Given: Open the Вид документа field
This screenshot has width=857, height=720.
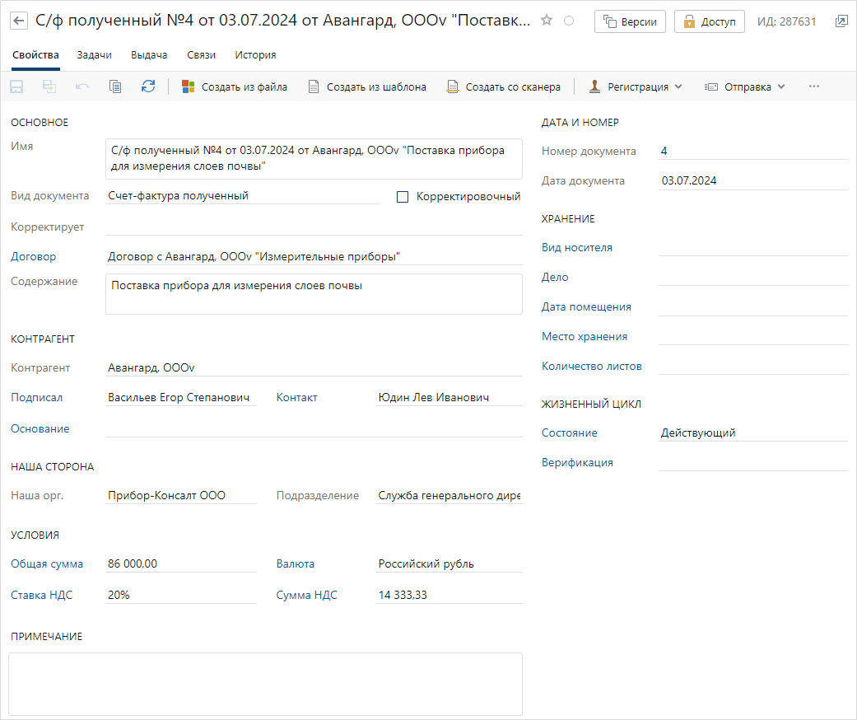Looking at the screenshot, I should (x=242, y=196).
